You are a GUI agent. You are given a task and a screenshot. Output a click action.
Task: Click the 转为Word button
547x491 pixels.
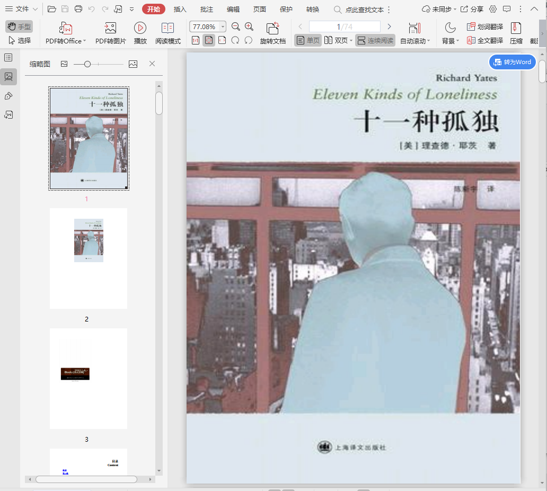(512, 62)
